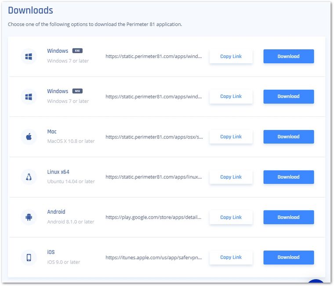The width and height of the screenshot is (334, 286).
Task: Click 'iOS 9.0 or later' text
Action: coord(63,262)
